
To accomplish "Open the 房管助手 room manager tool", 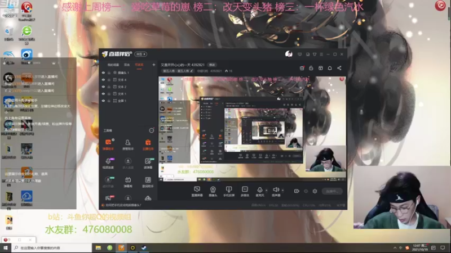I will tap(128, 144).
